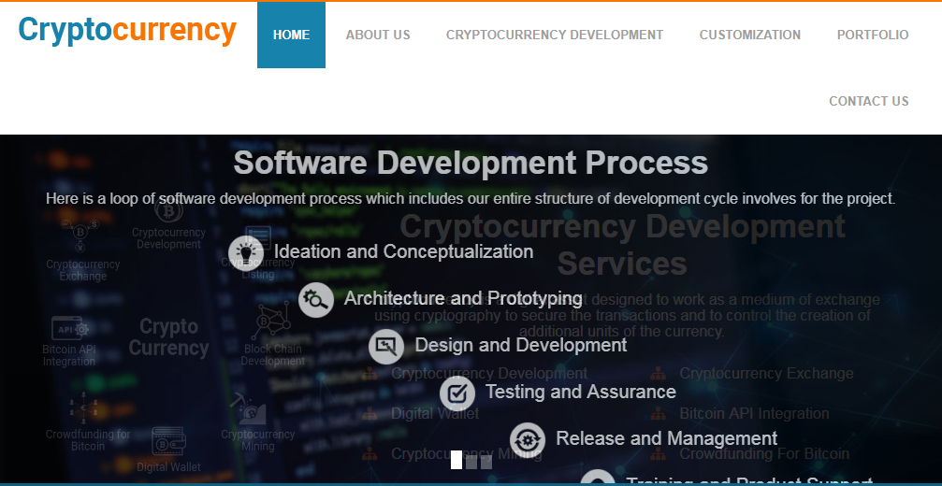Select the first white slider indicator
942x486 pixels.
(456, 460)
